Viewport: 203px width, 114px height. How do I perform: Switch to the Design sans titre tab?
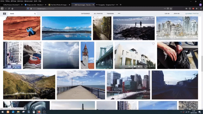pos(36,5)
